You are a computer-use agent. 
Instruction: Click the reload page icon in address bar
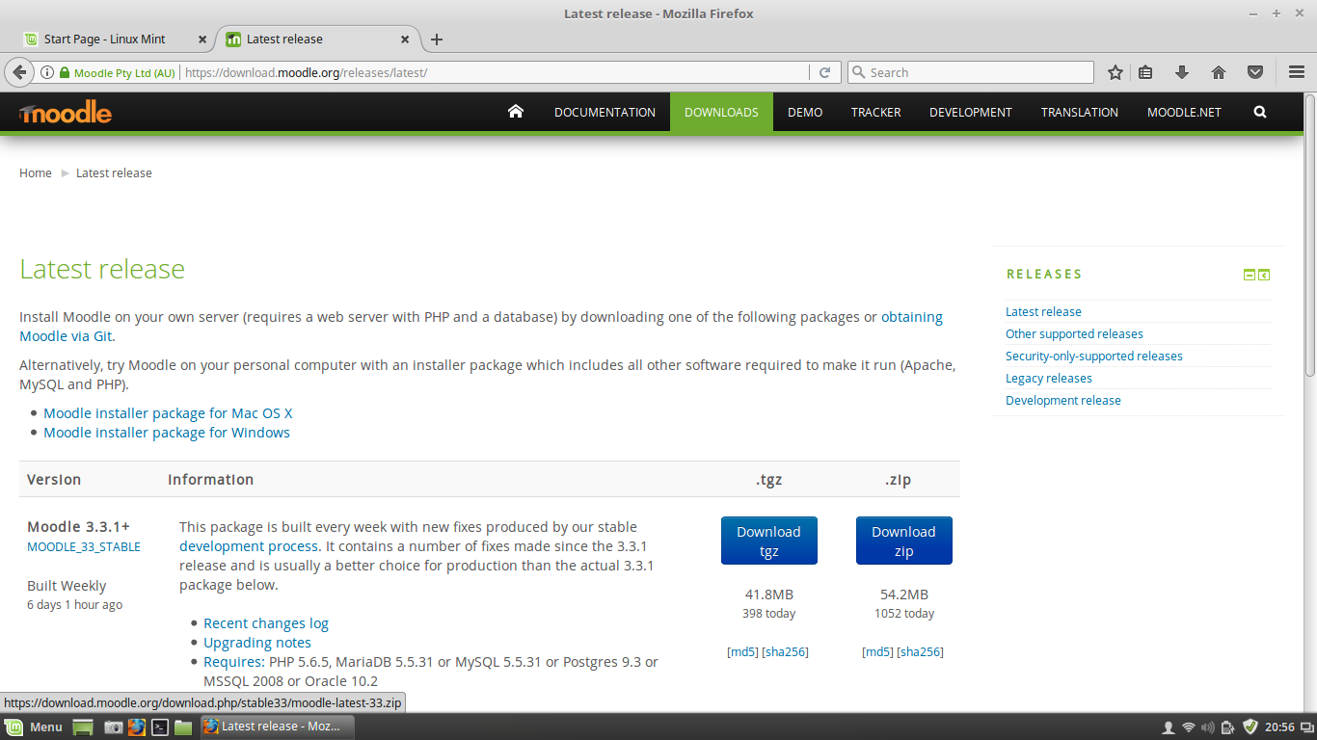(824, 72)
